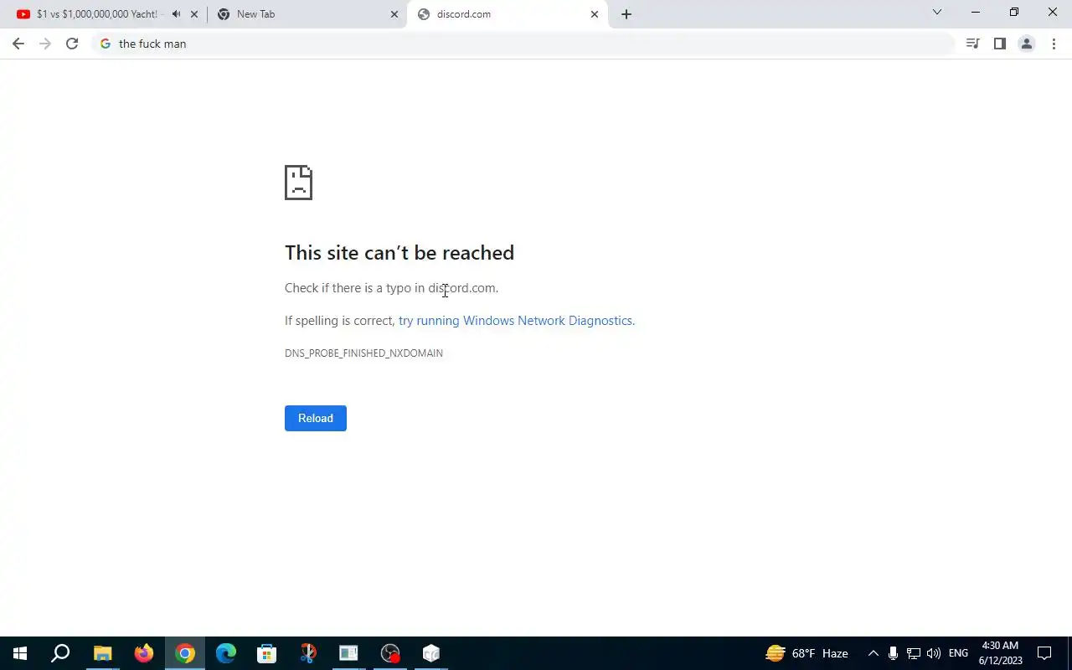Open Chrome side panel icon

999,44
